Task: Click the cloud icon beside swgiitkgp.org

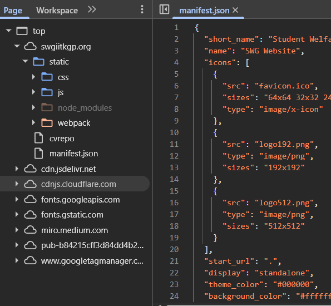Action: (30, 46)
